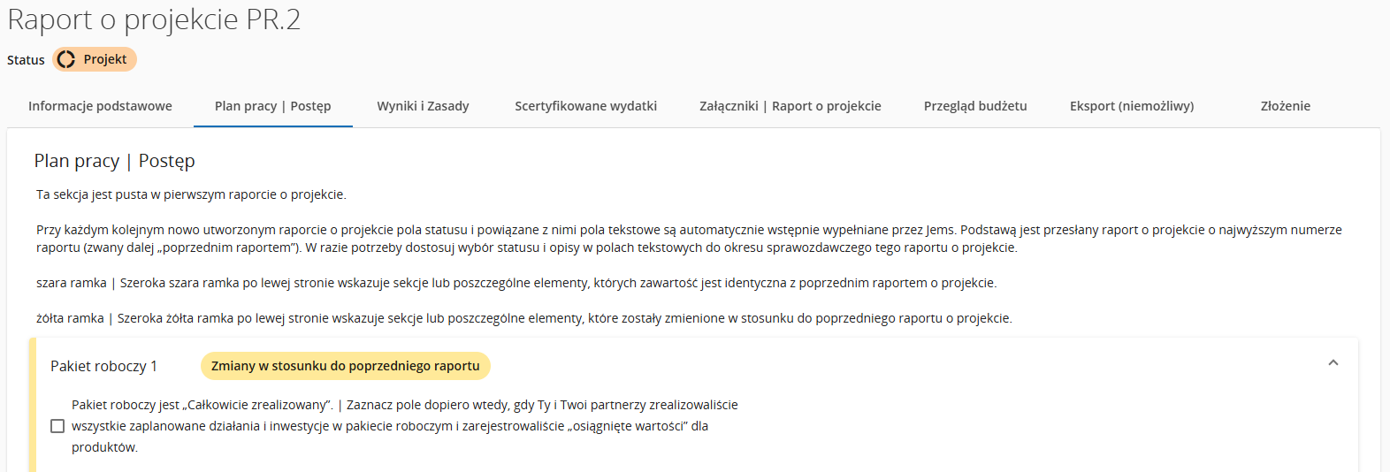1390x472 pixels.
Task: Collapse the Pakiet roboczy 1 panel chevron
Action: pos(1333,362)
